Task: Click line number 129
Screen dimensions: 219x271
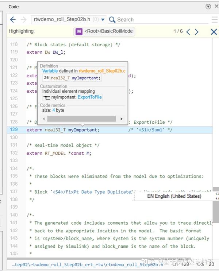Action: (14, 129)
